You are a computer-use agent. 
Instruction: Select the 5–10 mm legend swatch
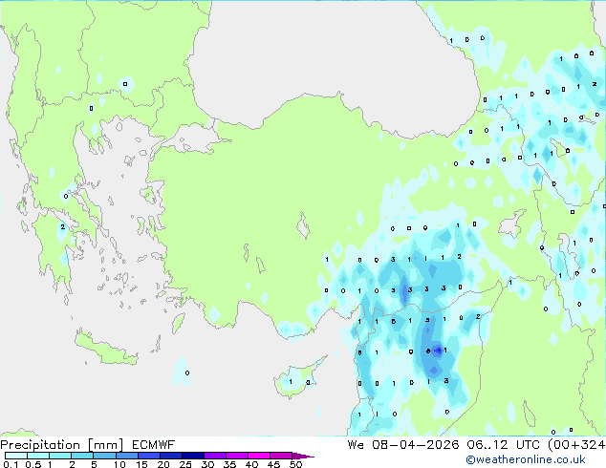pos(104,456)
